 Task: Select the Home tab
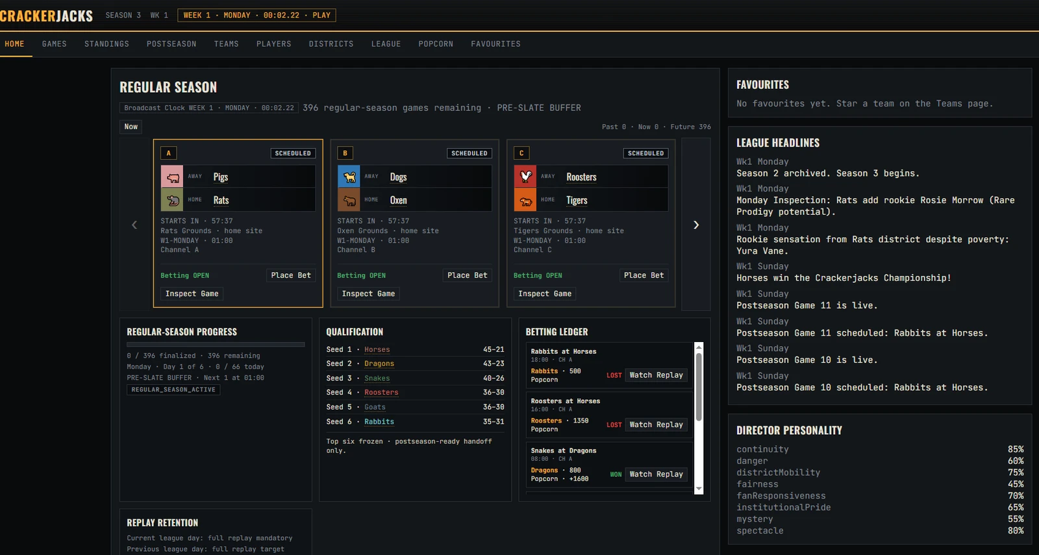click(14, 44)
